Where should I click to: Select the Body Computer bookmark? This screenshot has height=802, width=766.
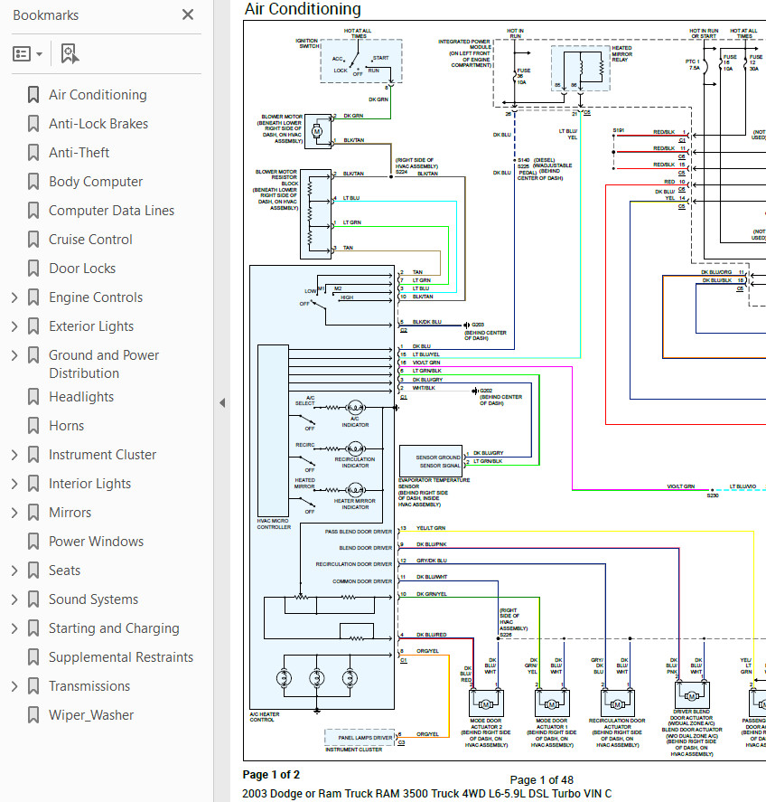coord(96,182)
